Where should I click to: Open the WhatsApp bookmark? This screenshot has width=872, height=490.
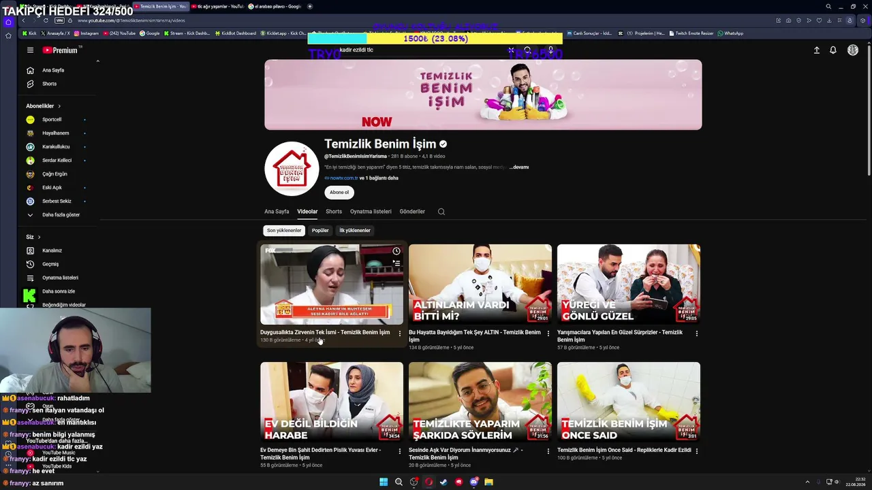click(x=730, y=33)
